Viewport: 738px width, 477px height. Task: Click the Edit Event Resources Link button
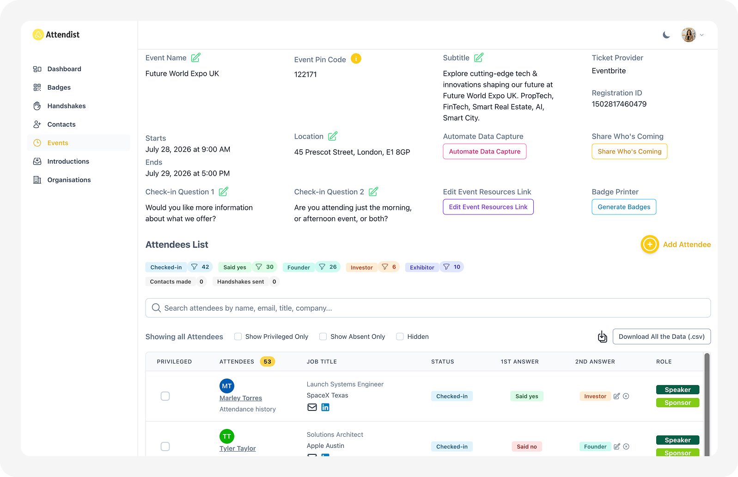coord(488,207)
